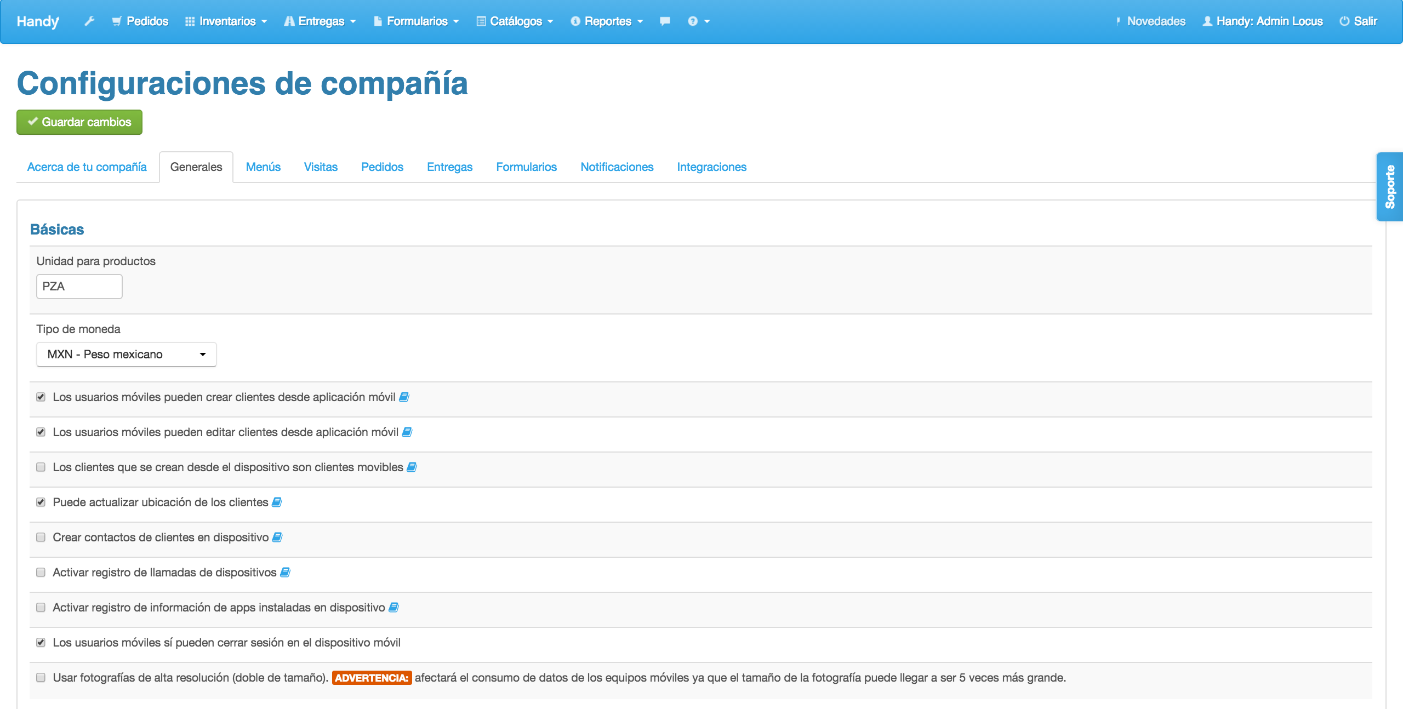Uncheck usuarios móviles pueden cerrar sesión

[x=41, y=643]
